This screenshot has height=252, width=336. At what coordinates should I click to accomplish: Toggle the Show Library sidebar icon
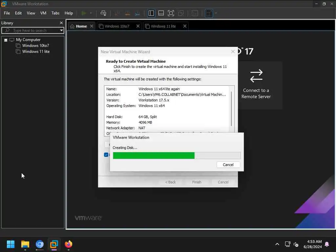151,13
